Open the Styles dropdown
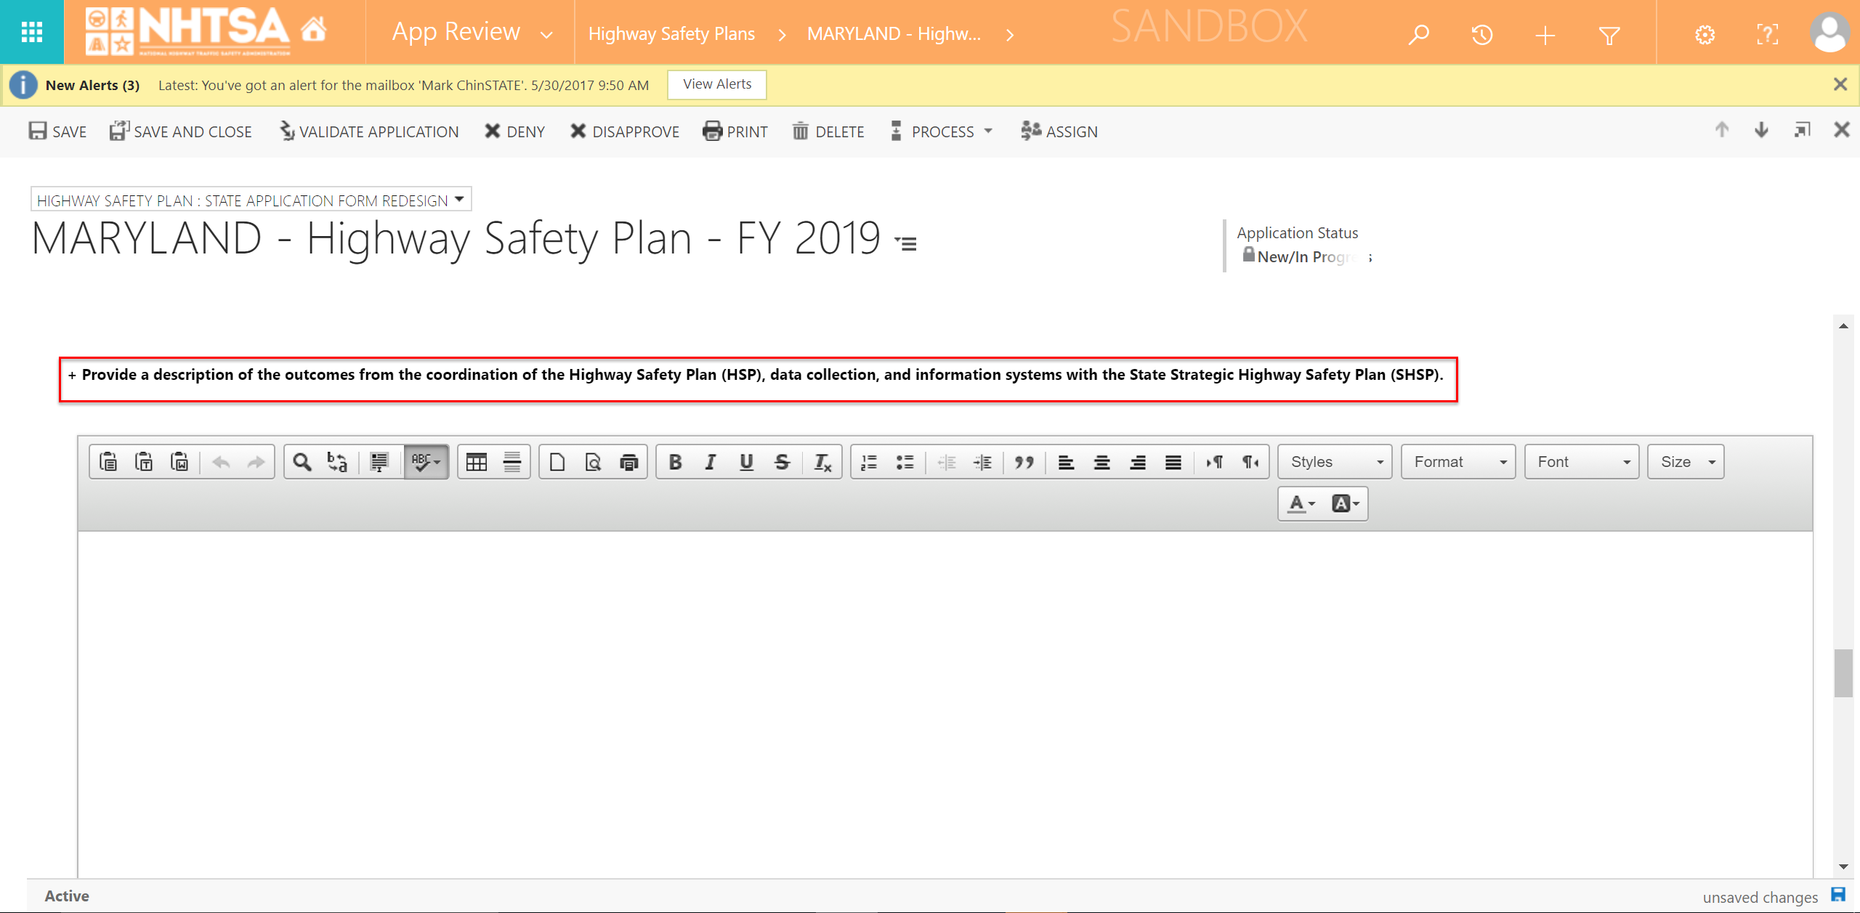This screenshot has height=913, width=1860. [1335, 462]
